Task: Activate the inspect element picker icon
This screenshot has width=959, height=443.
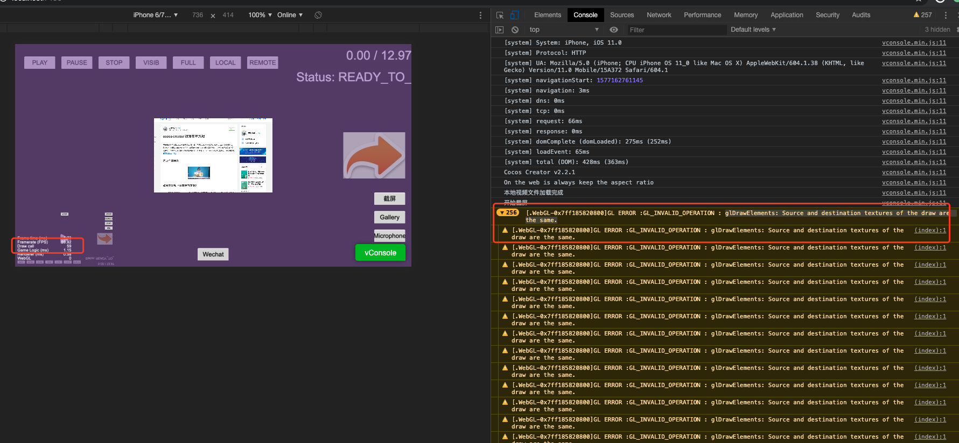Action: [x=500, y=15]
